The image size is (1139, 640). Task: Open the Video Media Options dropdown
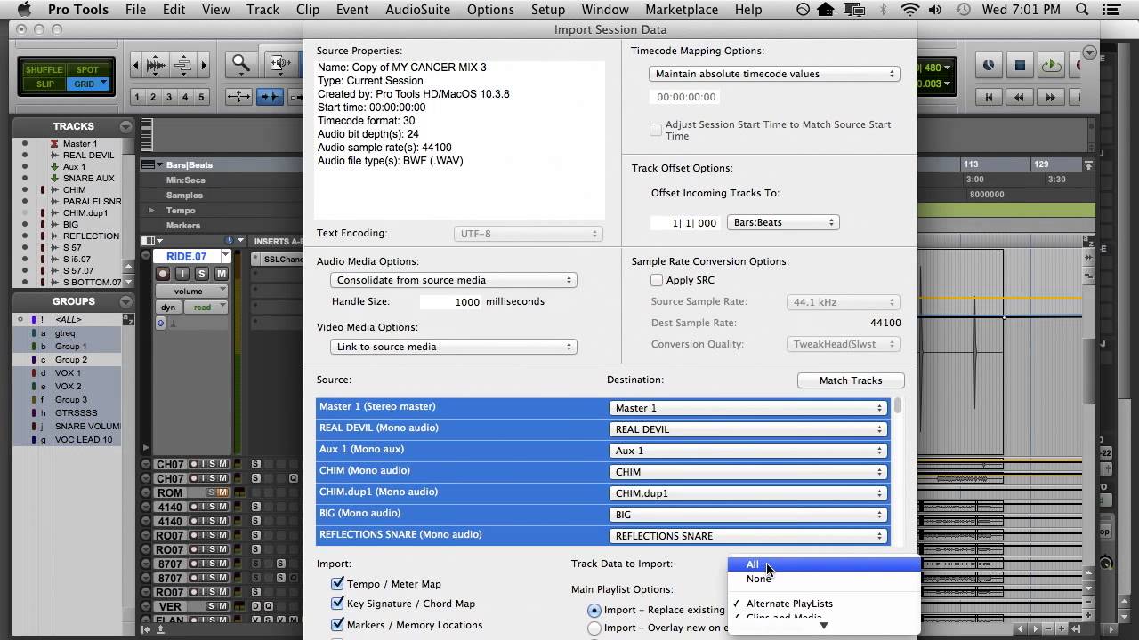click(x=453, y=347)
